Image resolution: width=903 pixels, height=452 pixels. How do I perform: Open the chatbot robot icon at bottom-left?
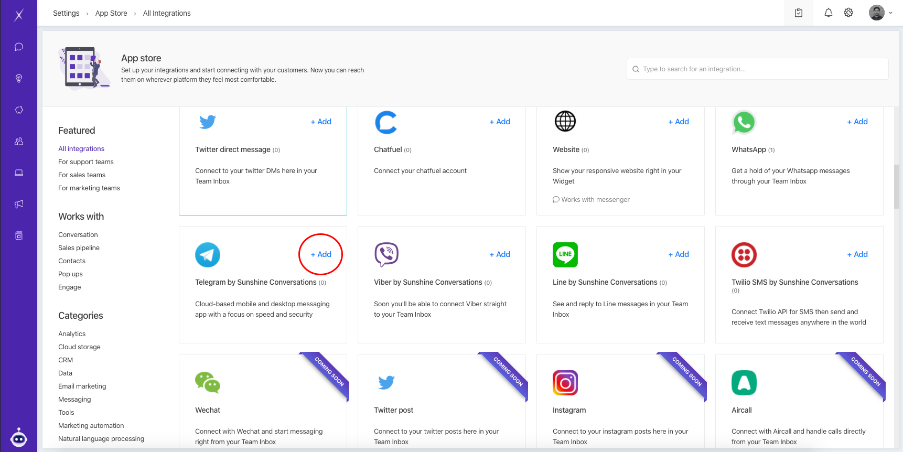19,437
